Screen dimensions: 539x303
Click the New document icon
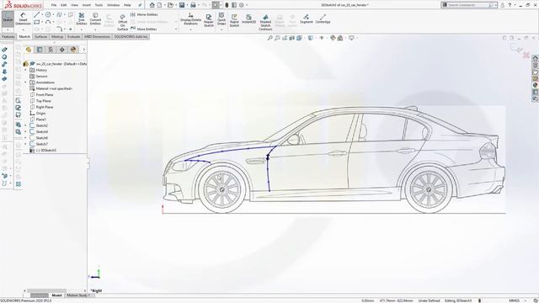point(159,5)
